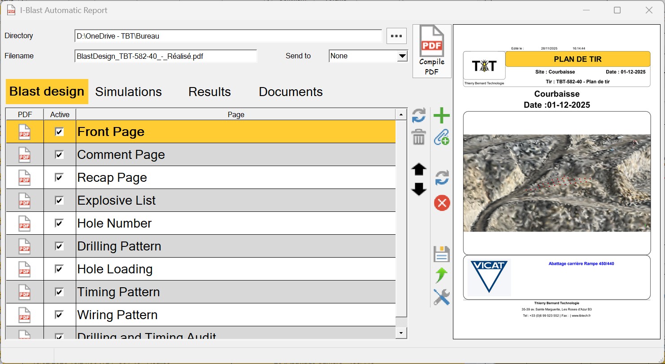The image size is (665, 364).
Task: Attach an external document via the paperclip icon
Action: coord(442,138)
